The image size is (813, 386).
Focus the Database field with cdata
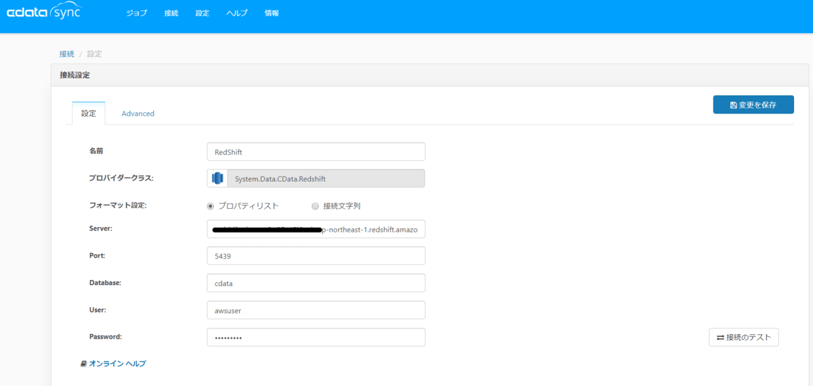[316, 283]
